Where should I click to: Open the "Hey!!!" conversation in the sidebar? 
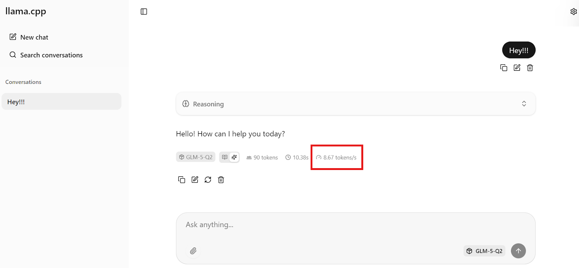[62, 102]
